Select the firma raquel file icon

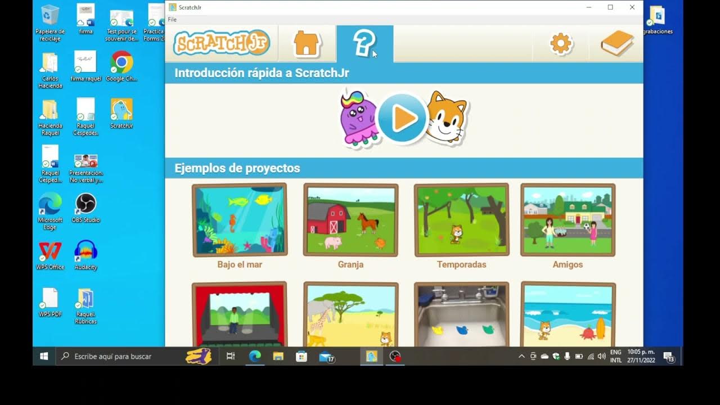(85, 66)
